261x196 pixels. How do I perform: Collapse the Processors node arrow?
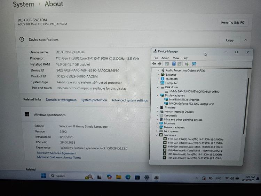(157, 135)
